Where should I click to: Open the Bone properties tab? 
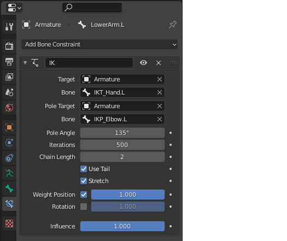(9, 189)
